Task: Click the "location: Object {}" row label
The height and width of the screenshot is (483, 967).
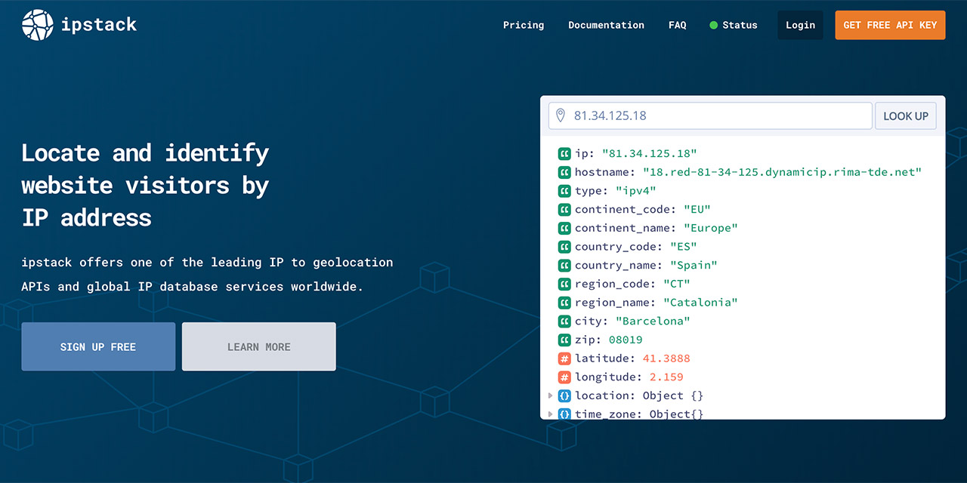Action: tap(639, 395)
